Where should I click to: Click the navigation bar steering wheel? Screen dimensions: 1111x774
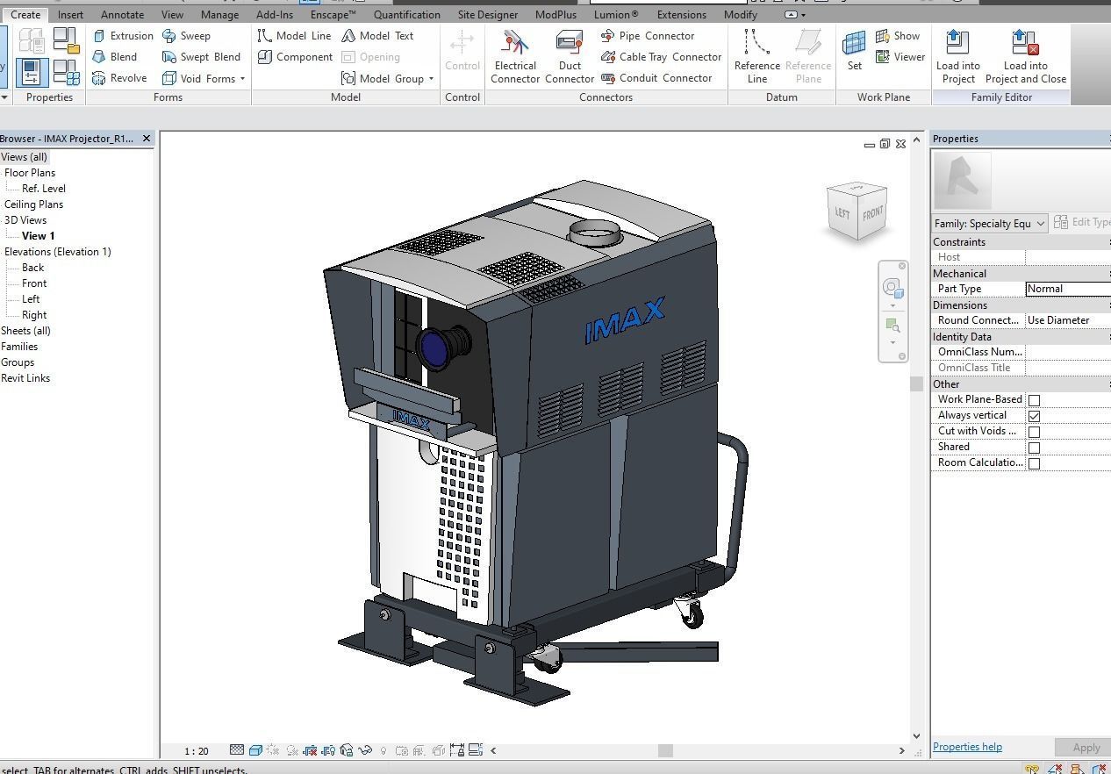click(x=892, y=287)
